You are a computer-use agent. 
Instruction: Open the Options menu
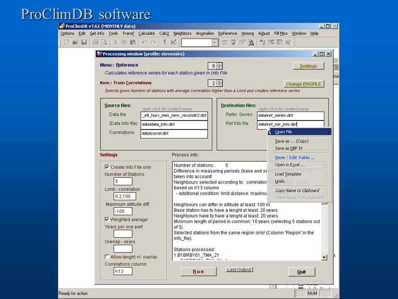point(67,33)
